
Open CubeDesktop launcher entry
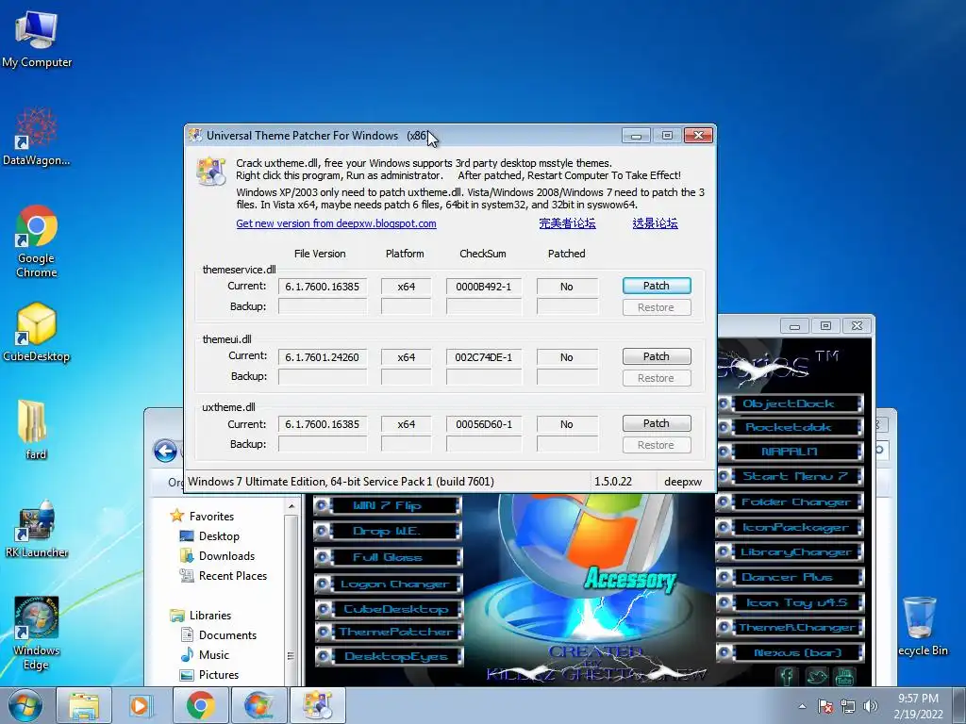point(388,610)
